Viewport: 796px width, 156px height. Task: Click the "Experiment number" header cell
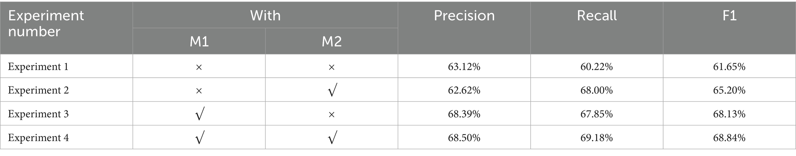point(46,23)
